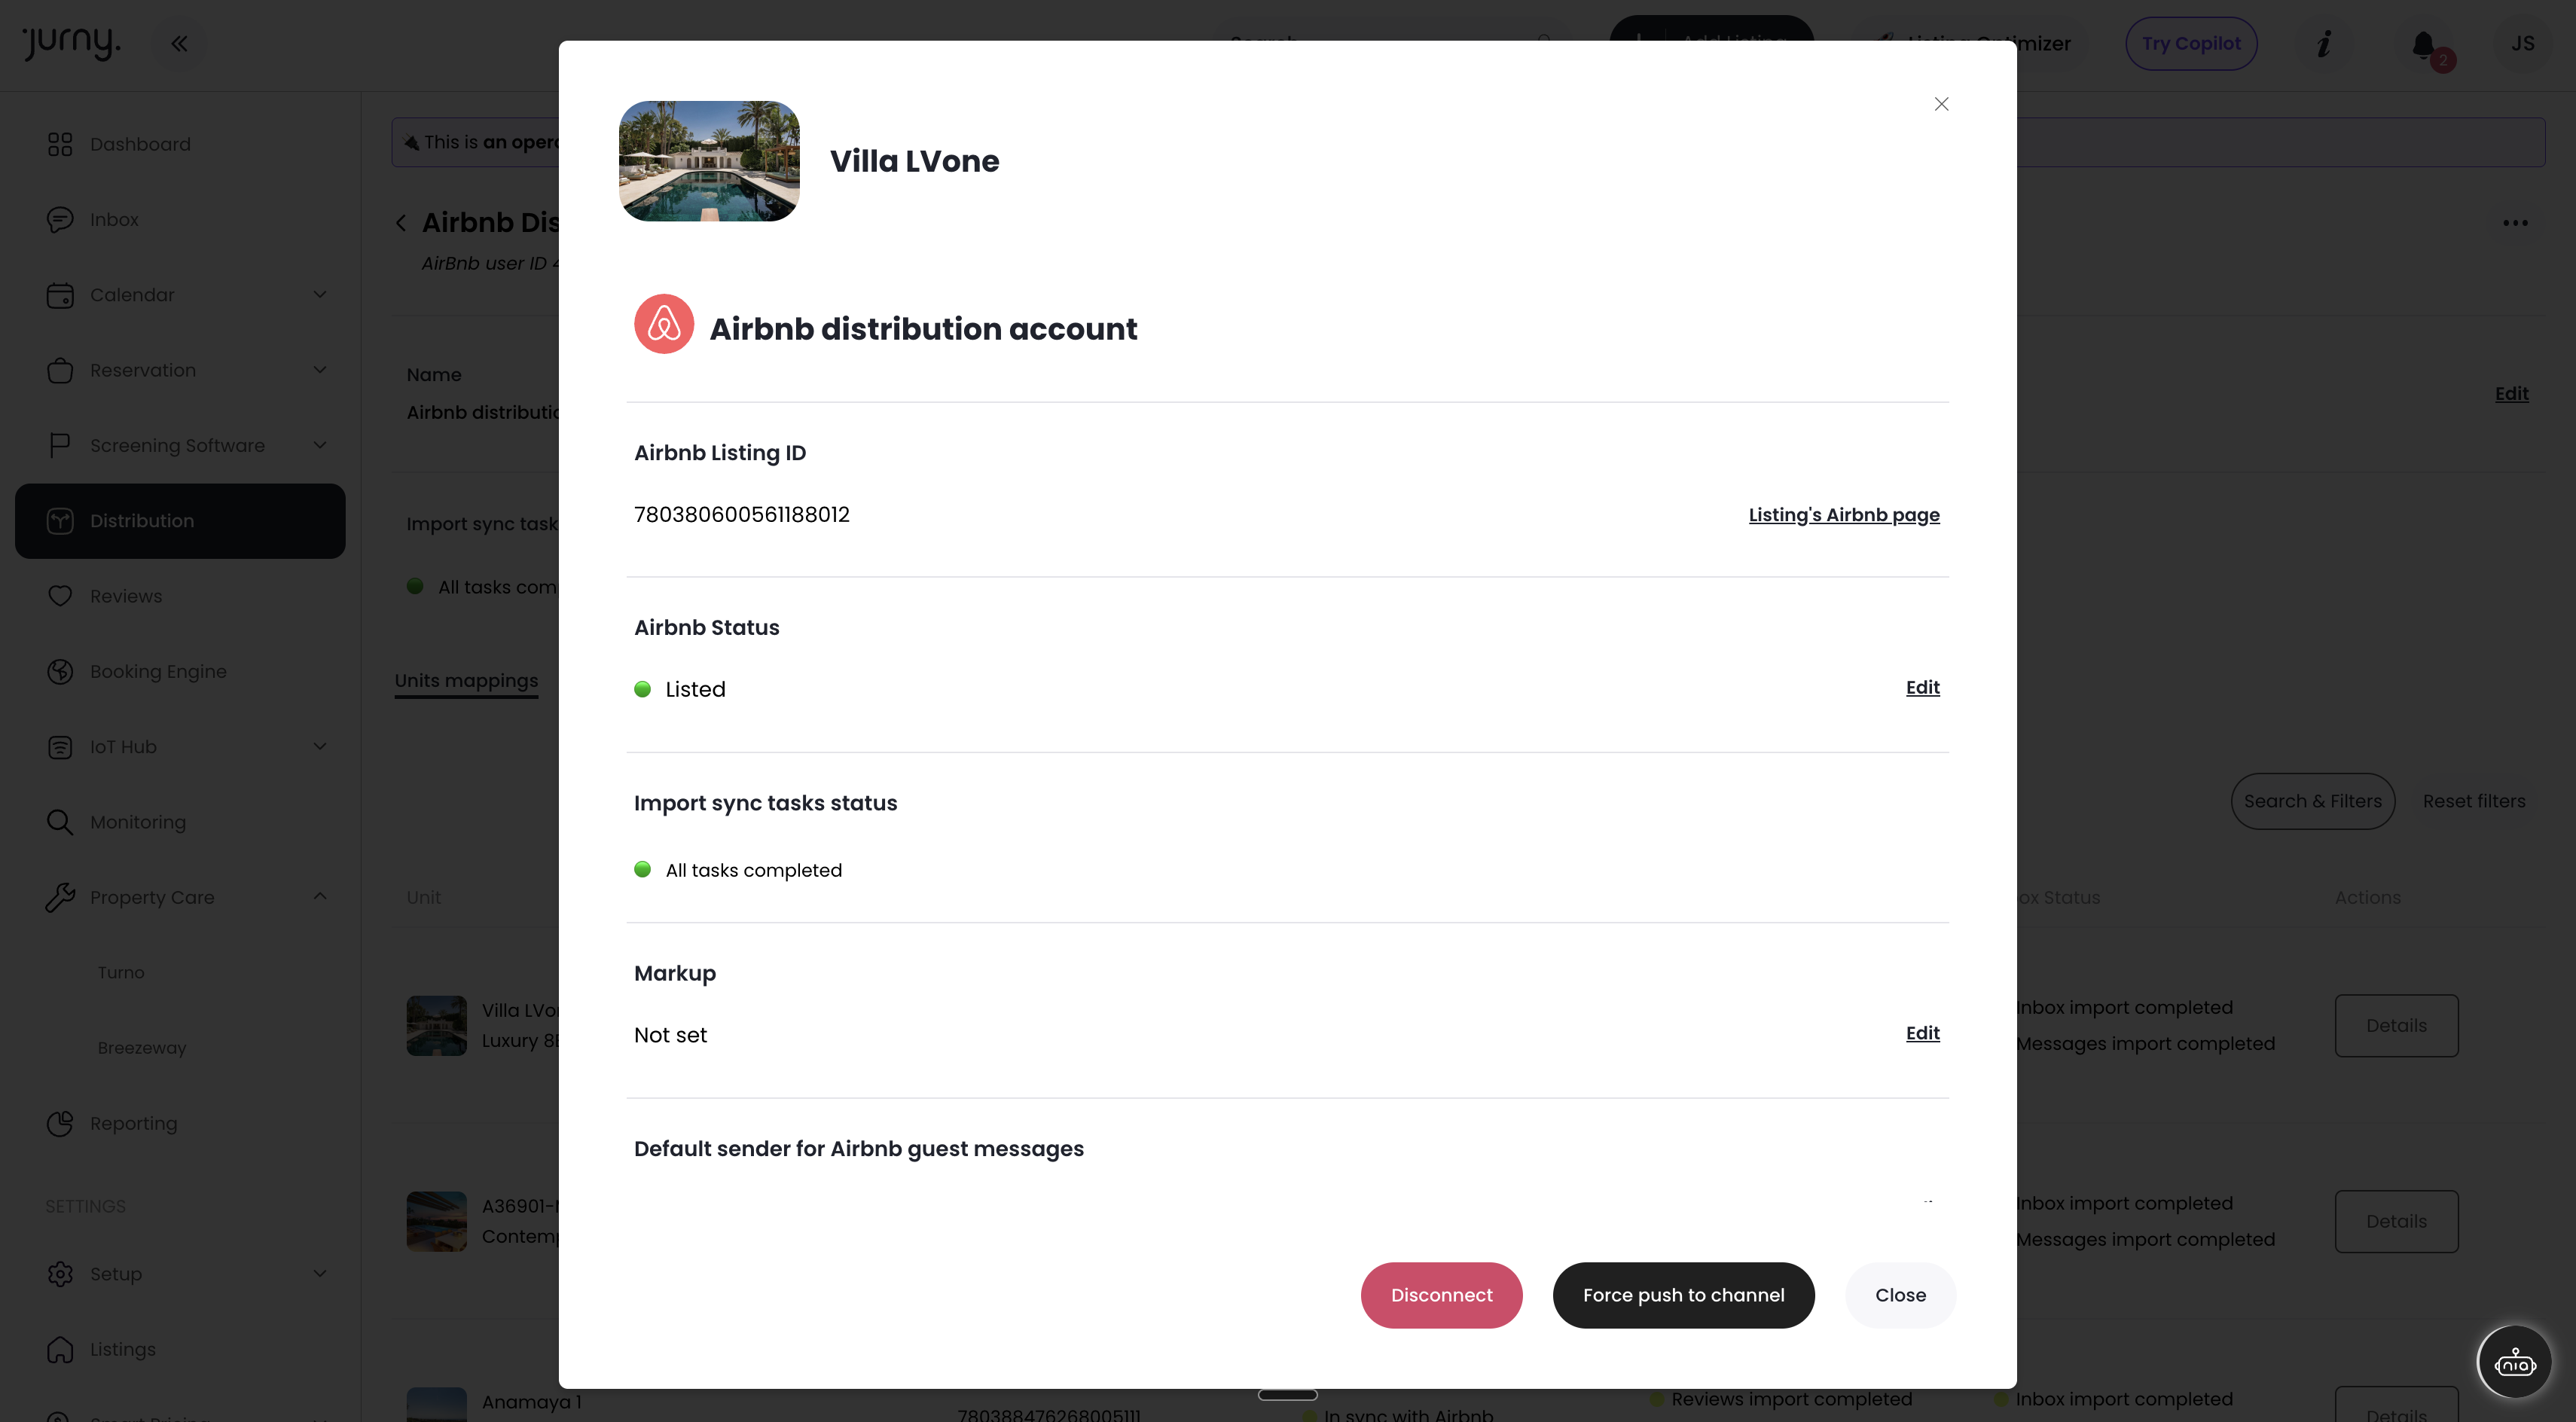2576x1422 pixels.
Task: Switch to Units mappings tab
Action: click(x=466, y=681)
